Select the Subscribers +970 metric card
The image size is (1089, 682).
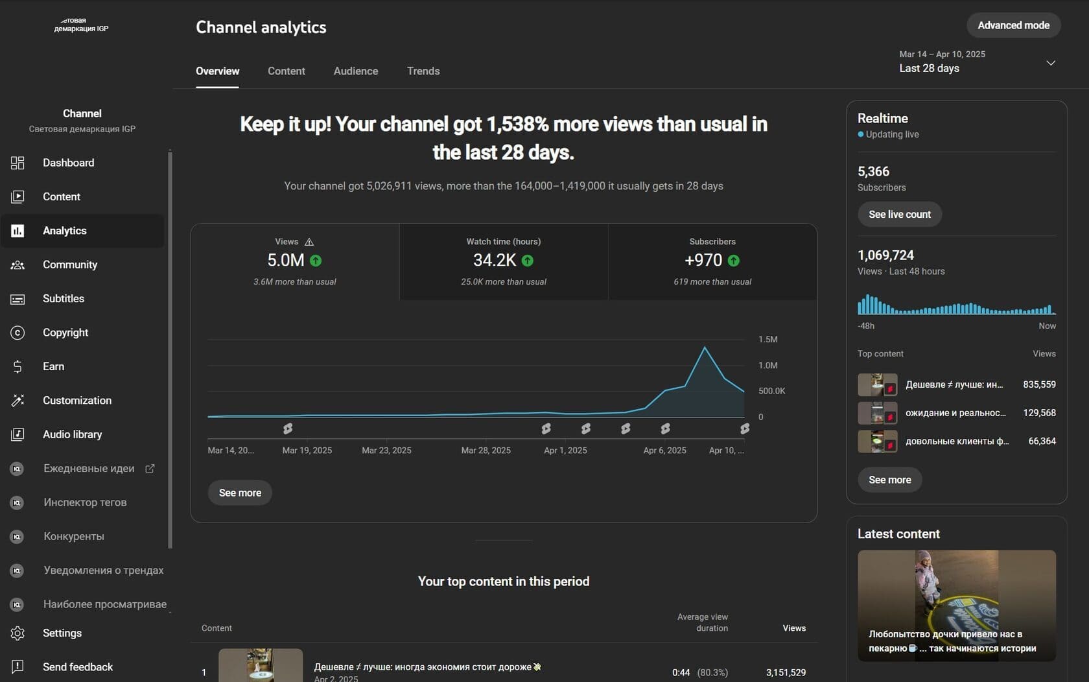(x=712, y=262)
